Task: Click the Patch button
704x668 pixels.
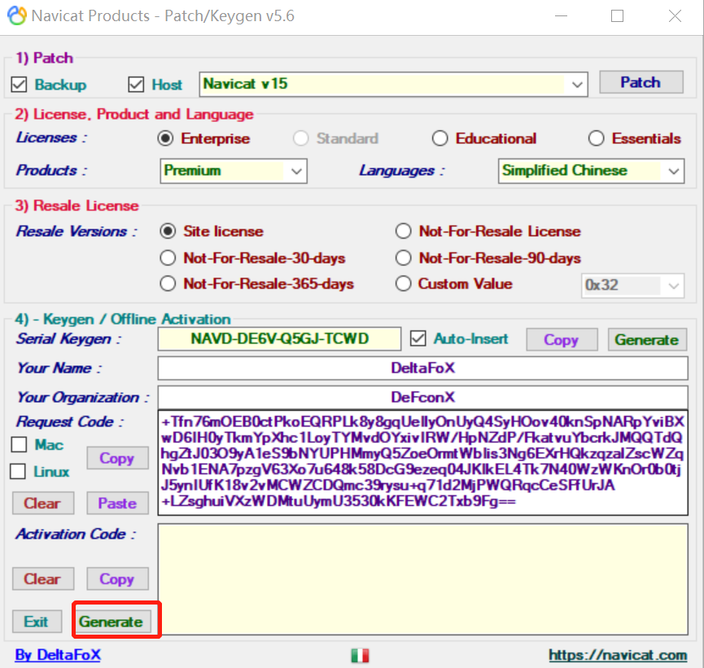Action: [641, 82]
